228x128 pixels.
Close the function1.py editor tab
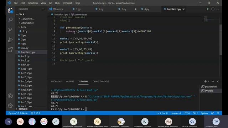coord(184,9)
